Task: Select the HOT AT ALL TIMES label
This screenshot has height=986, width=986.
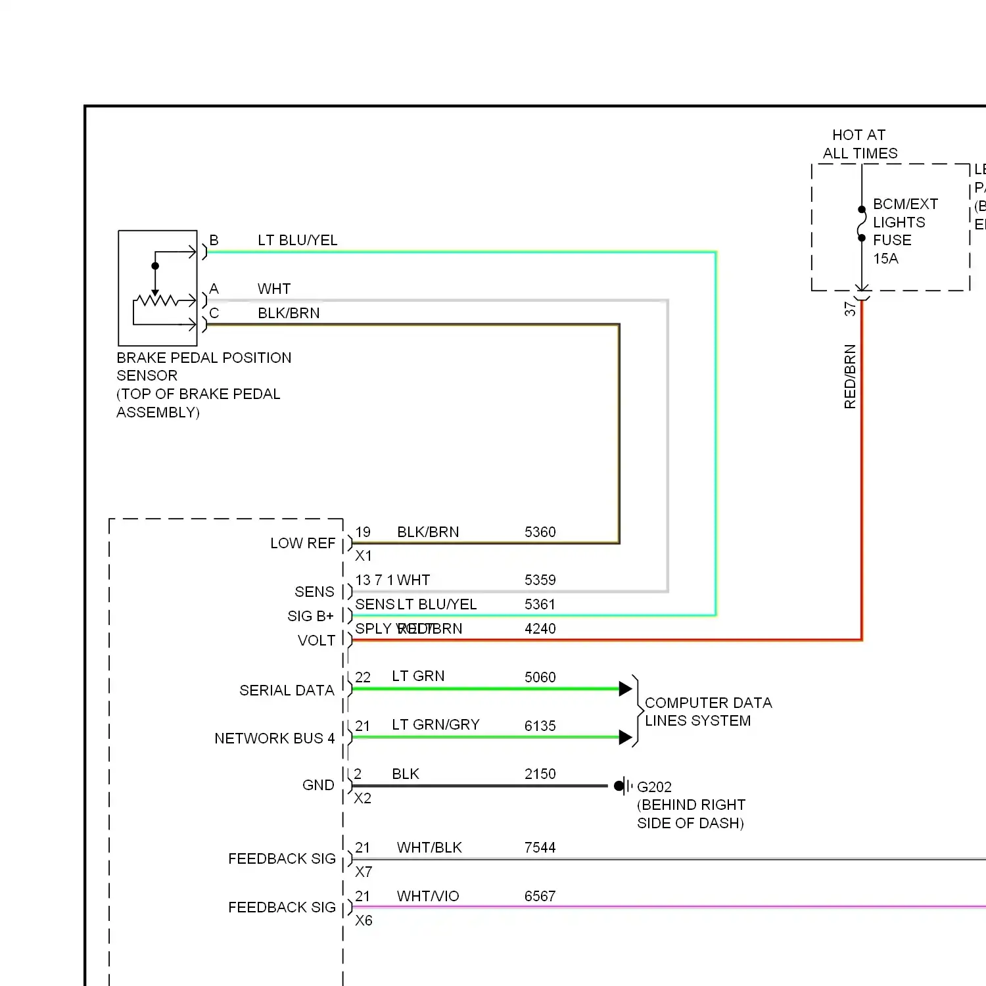Action: (x=860, y=144)
